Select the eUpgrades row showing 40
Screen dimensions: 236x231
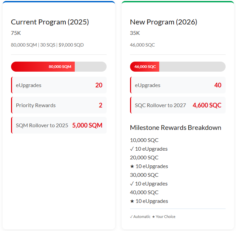click(x=178, y=85)
